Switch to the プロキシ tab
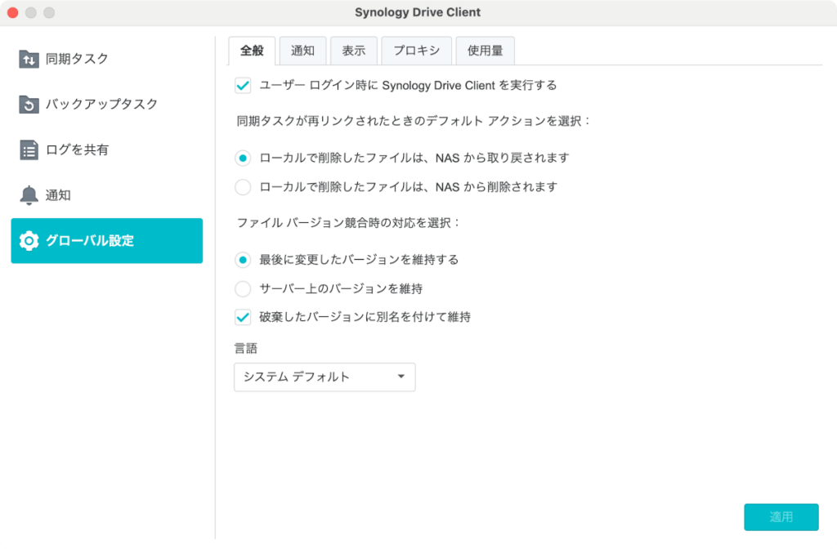This screenshot has height=549, width=837. (x=416, y=51)
